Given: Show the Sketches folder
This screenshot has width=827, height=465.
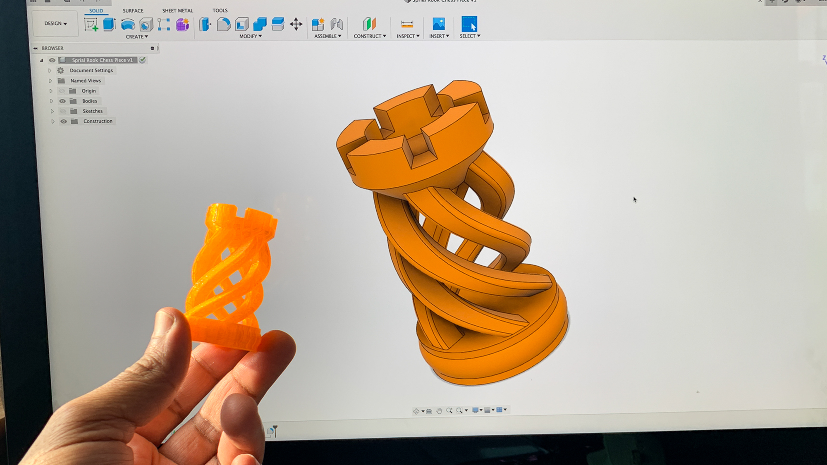Looking at the screenshot, I should (63, 111).
